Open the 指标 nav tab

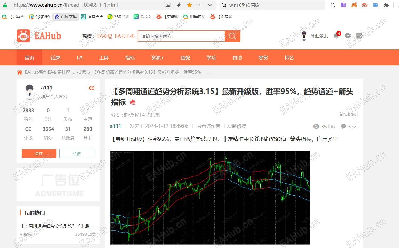point(130,57)
